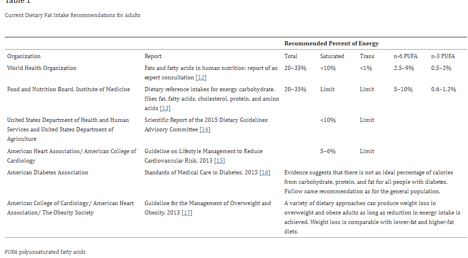Click 'Standards of Medical Care in Diabetes, 2015' text
The image size is (468, 258).
[201, 172]
